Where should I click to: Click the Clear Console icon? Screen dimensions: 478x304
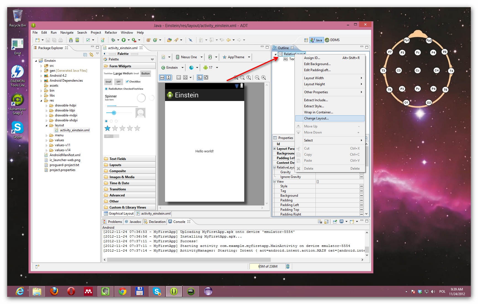(x=320, y=222)
